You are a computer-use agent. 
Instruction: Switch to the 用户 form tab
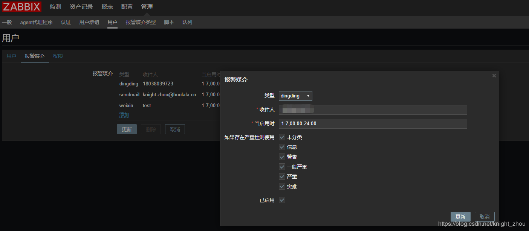[11, 56]
